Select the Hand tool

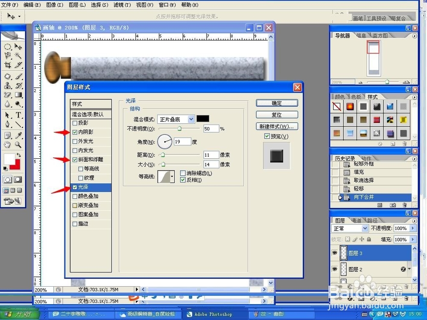[8, 145]
